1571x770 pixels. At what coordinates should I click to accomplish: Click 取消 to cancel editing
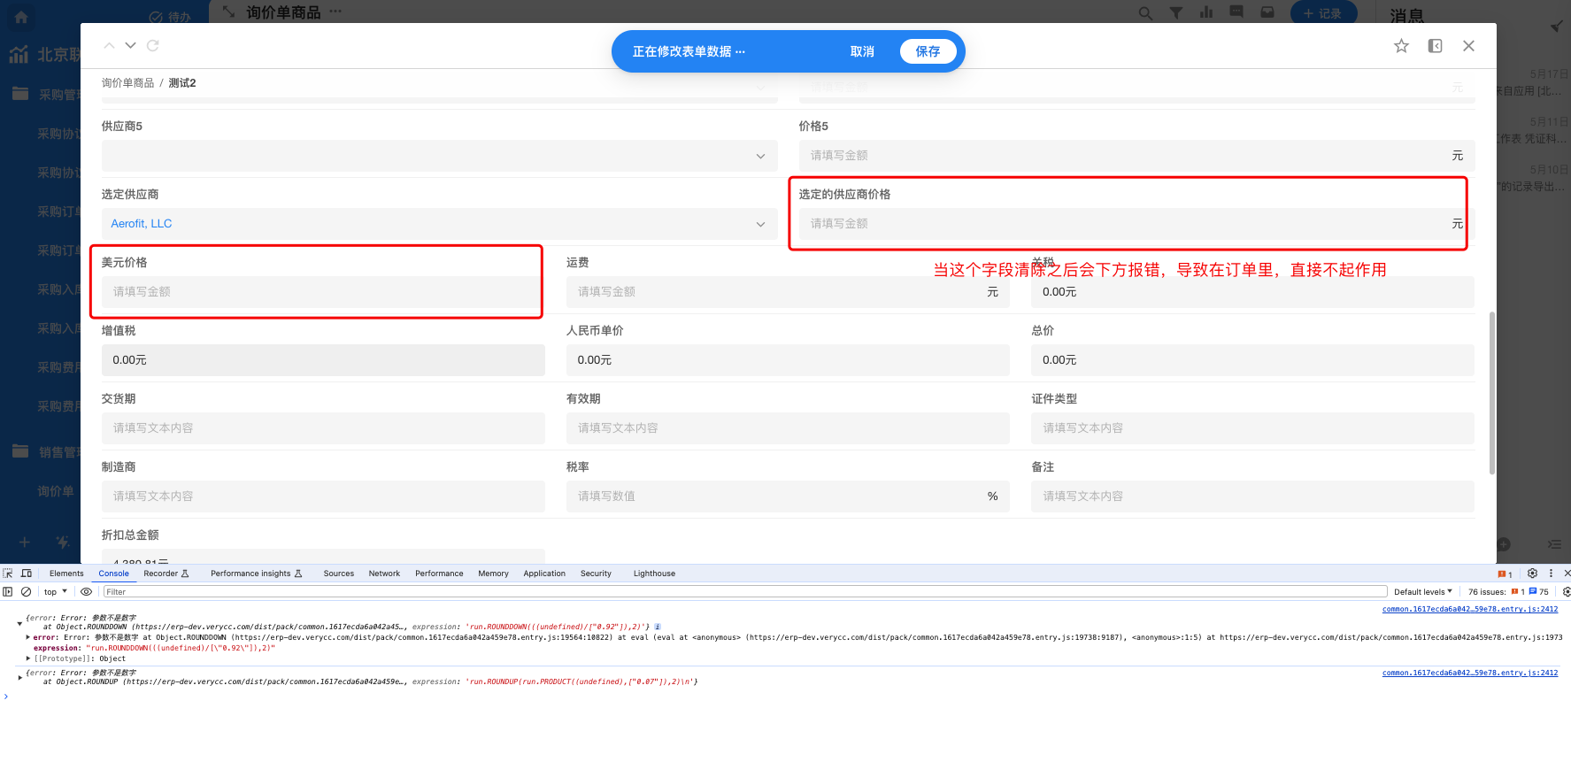coord(861,51)
